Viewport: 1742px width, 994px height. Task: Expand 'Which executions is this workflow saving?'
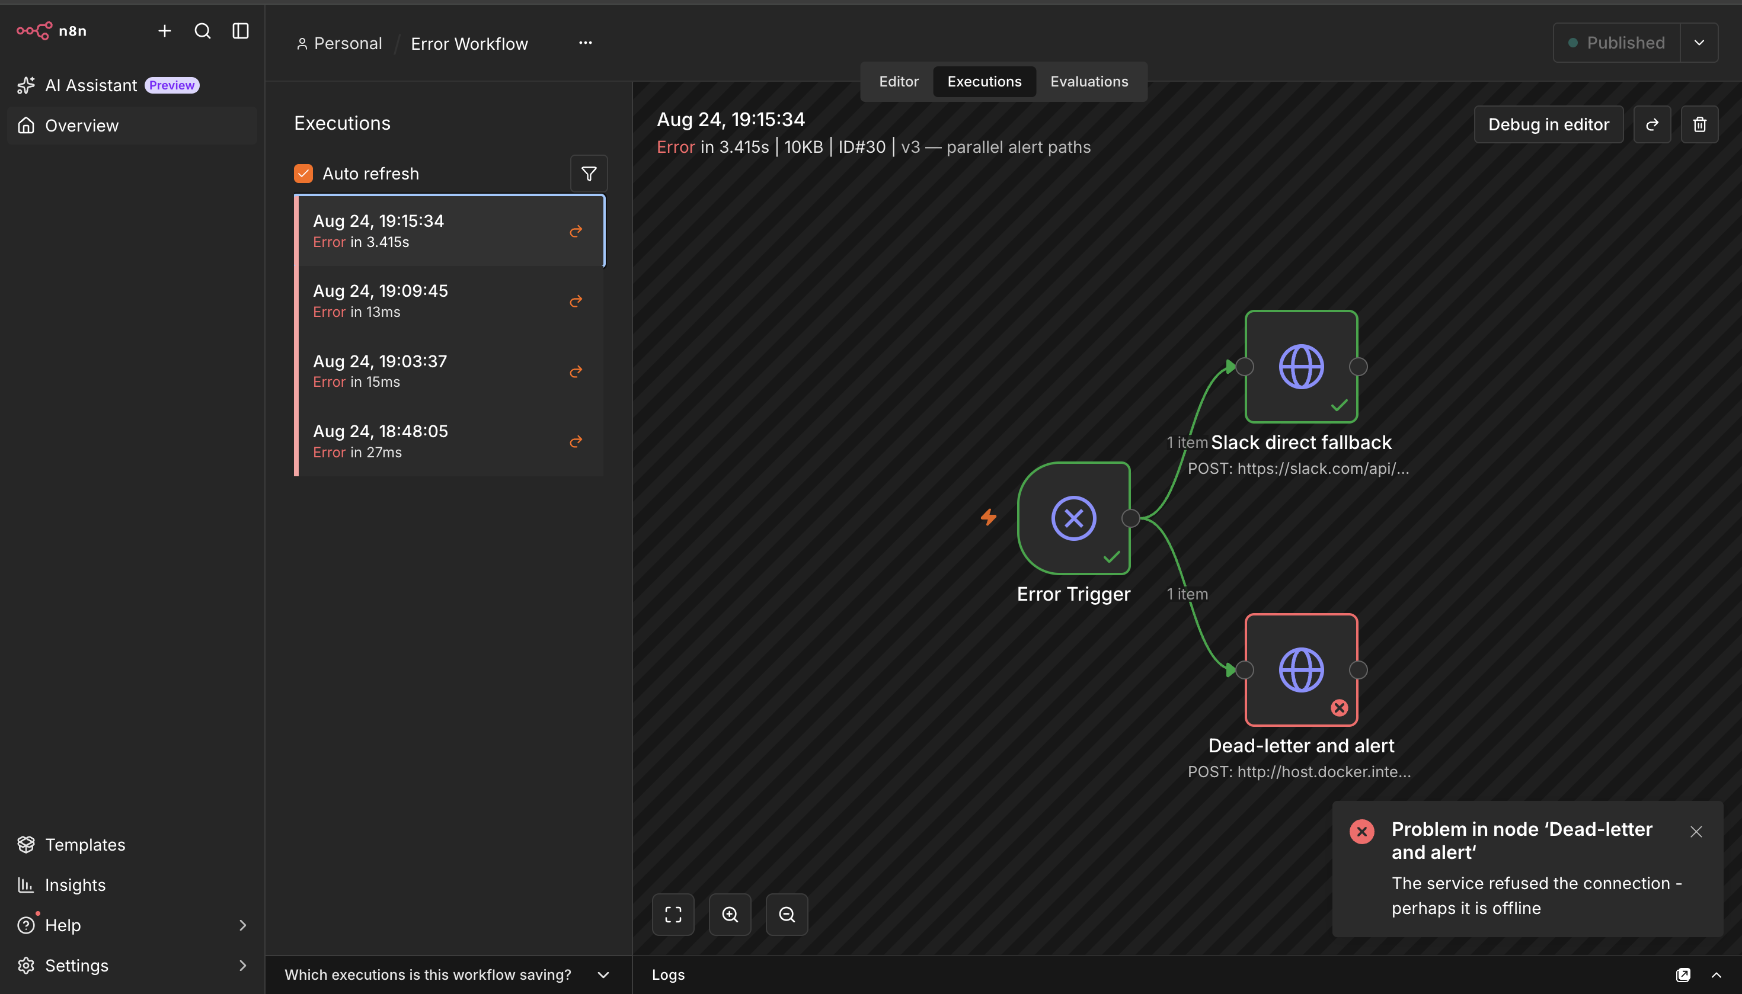pyautogui.click(x=448, y=975)
